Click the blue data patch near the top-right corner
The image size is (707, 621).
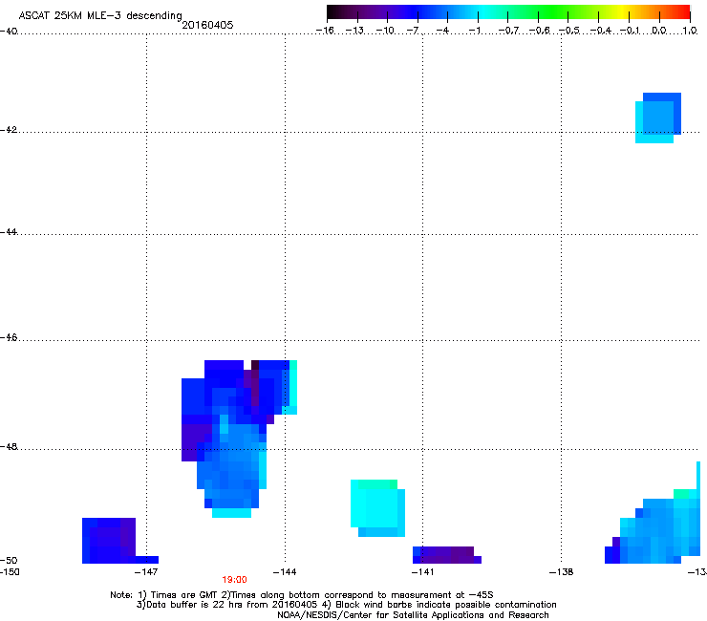pyautogui.click(x=658, y=118)
